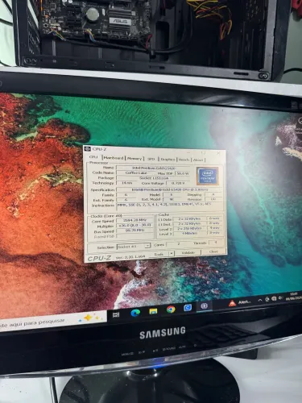This screenshot has width=302, height=403.
Task: Open the Socket #1 selection dropdown
Action: (x=134, y=246)
